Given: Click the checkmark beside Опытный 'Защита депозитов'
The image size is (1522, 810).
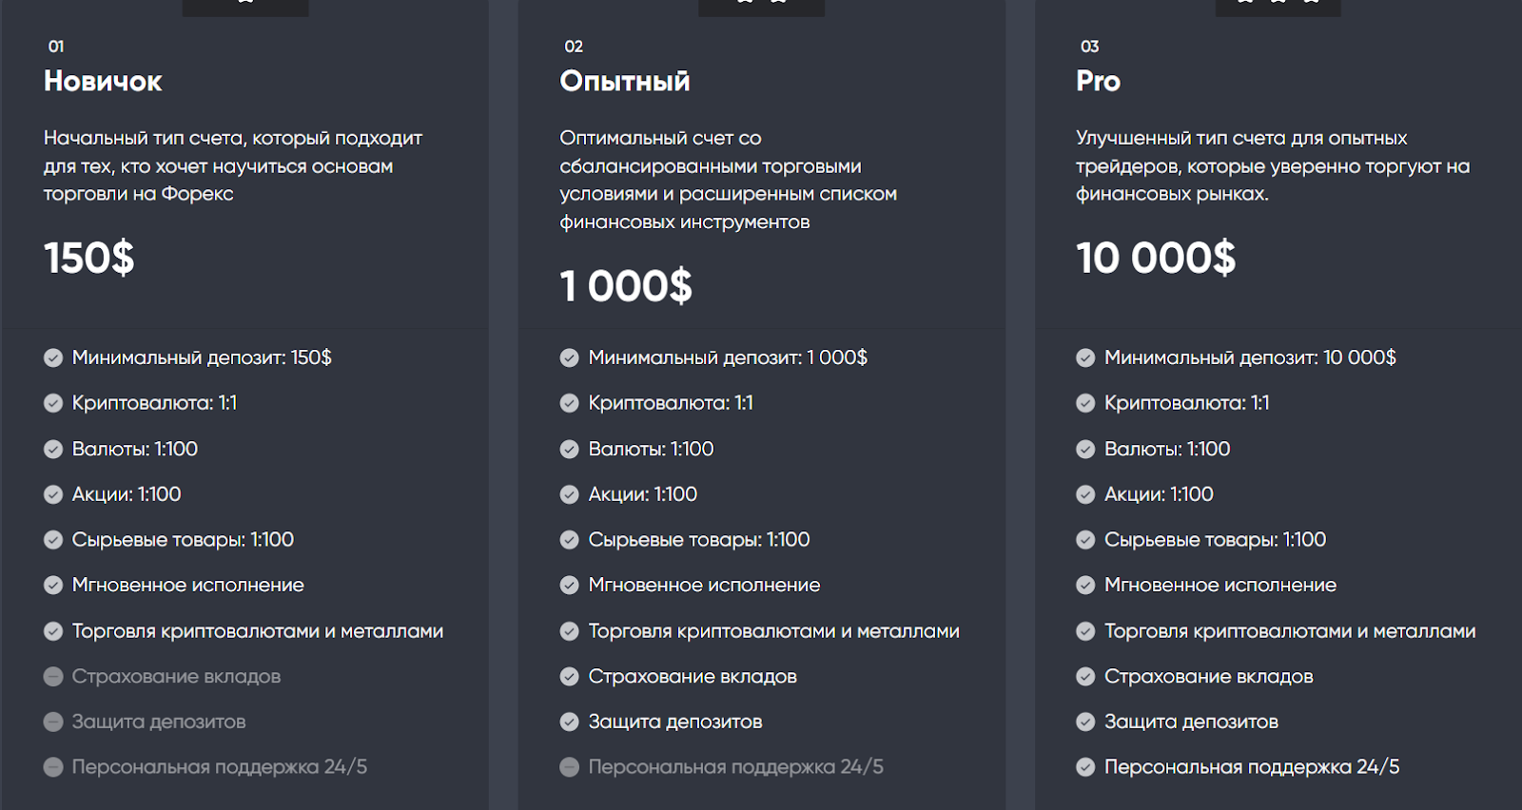Looking at the screenshot, I should [569, 723].
